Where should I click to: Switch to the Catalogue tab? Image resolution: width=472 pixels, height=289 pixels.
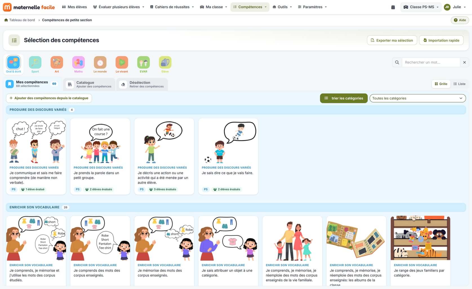coord(90,84)
